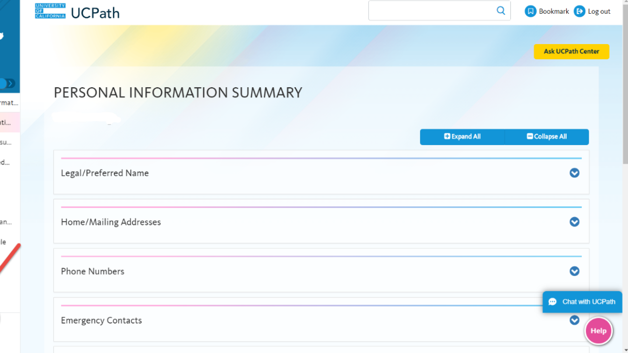Screen dimensions: 628x353
Task: Click the Ask UCPath Center button
Action: 571,51
